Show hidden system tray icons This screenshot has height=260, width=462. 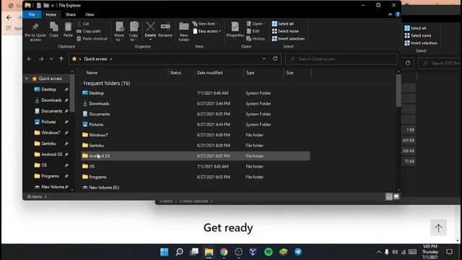378,252
